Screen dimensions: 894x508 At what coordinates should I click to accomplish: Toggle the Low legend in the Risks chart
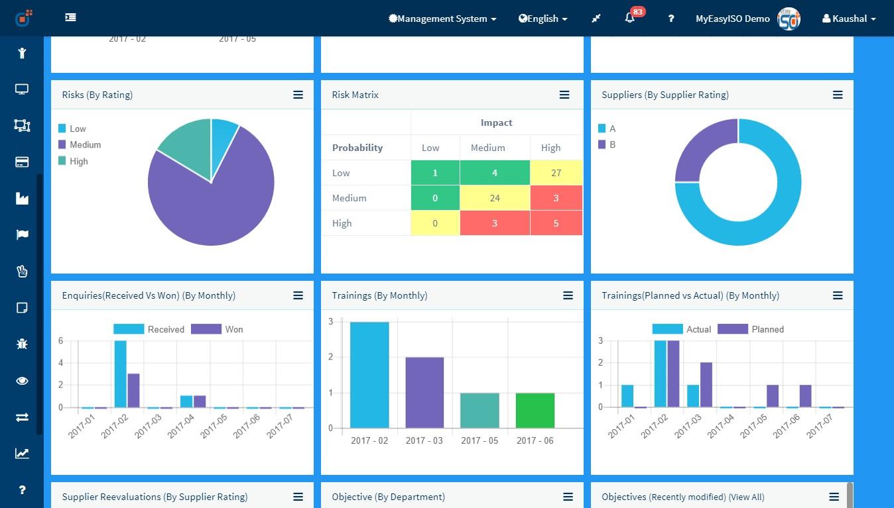[72, 128]
